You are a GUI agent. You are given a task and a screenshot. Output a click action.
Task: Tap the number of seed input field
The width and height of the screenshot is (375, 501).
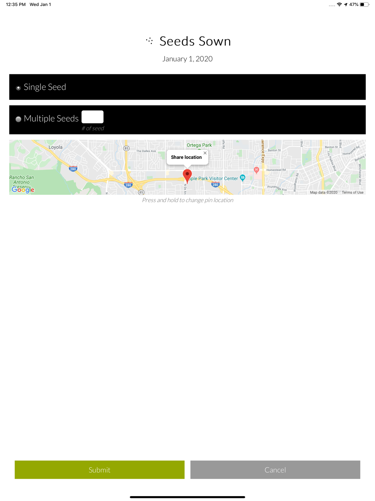click(93, 117)
